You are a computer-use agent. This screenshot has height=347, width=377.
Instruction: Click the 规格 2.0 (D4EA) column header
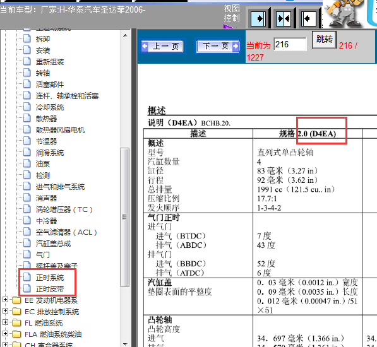308,134
